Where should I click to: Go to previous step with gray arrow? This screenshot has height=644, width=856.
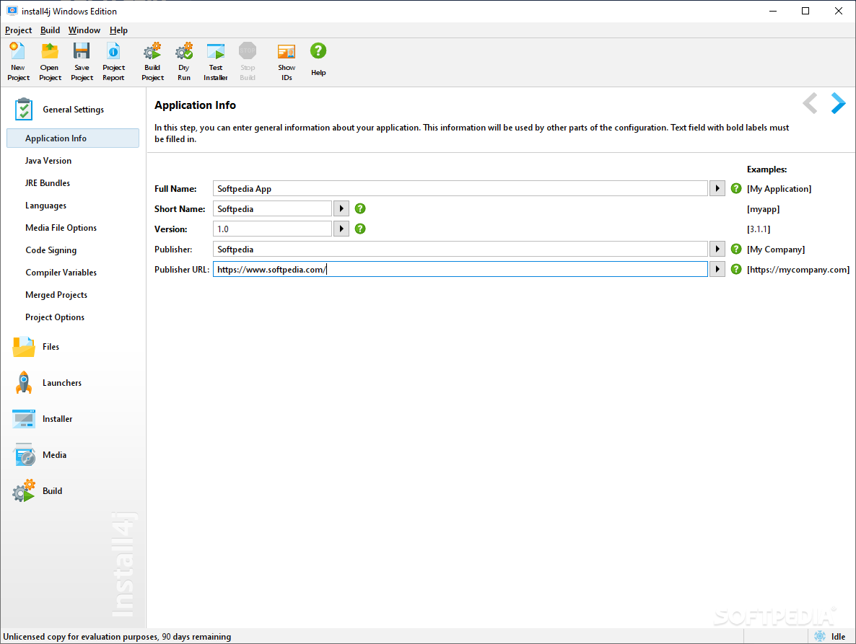coord(810,103)
